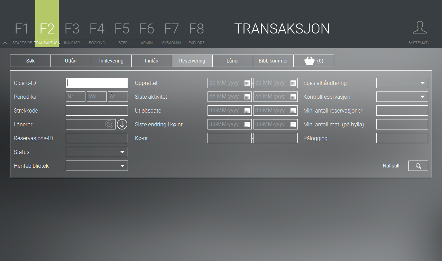Click the TRANSAKSJON page heading
This screenshot has width=442, height=261.
point(282,29)
